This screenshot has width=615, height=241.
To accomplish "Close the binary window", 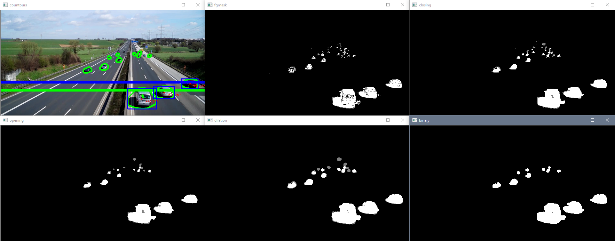I will click(x=607, y=120).
